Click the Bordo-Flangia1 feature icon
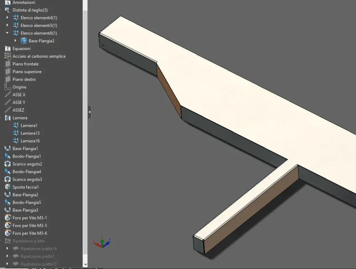 pyautogui.click(x=8, y=156)
